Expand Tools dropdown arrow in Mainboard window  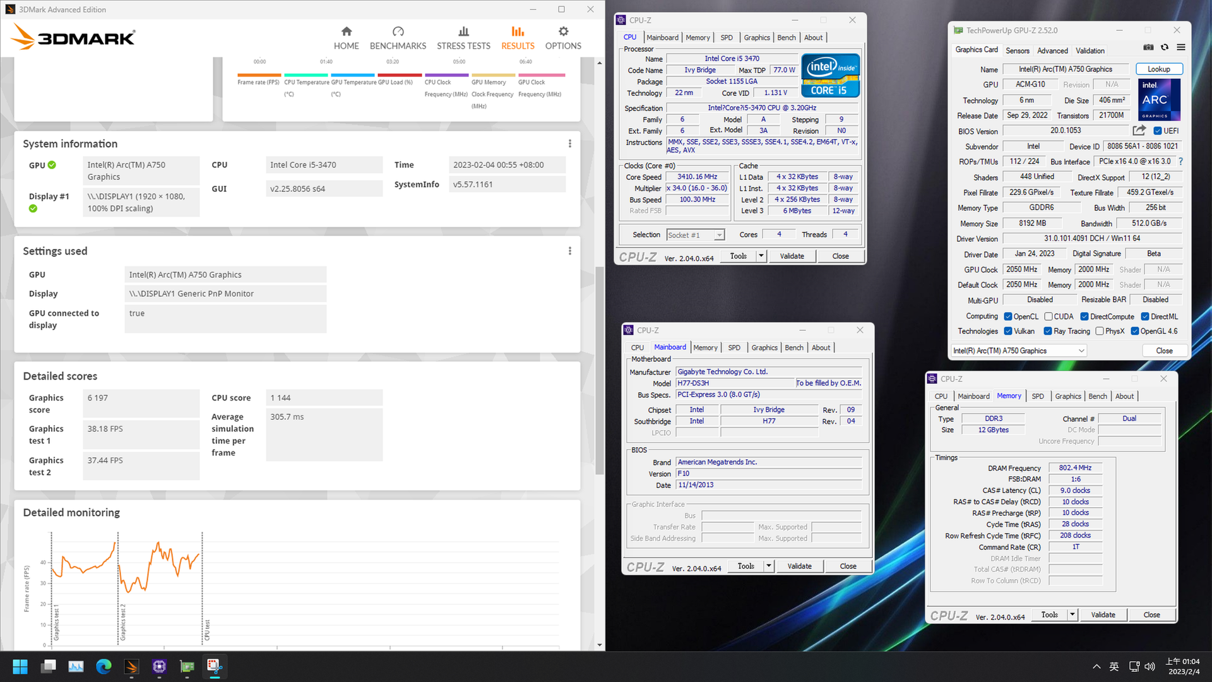[769, 566]
